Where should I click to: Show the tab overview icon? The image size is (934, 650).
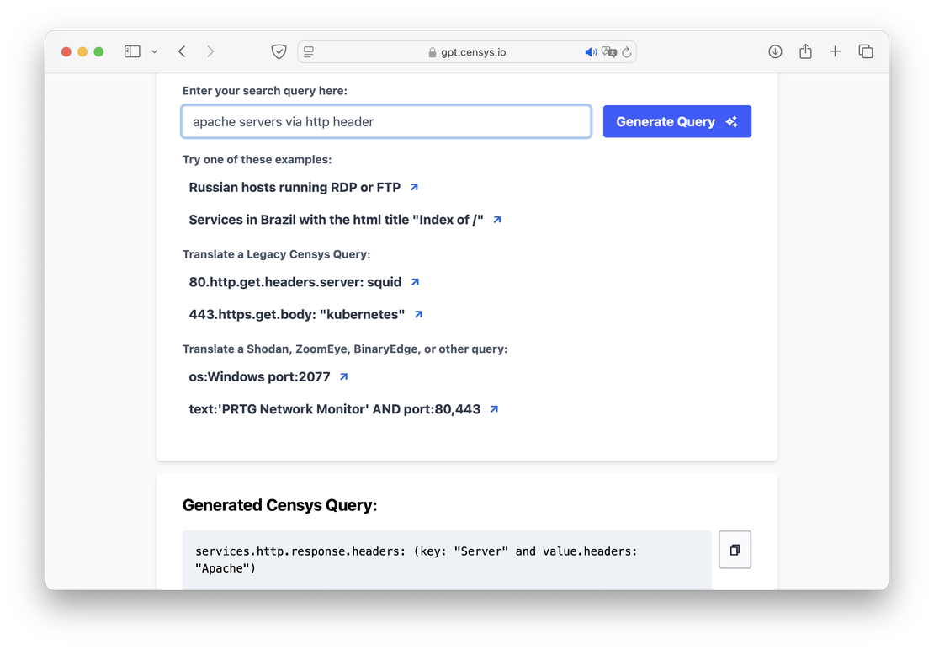(x=866, y=51)
